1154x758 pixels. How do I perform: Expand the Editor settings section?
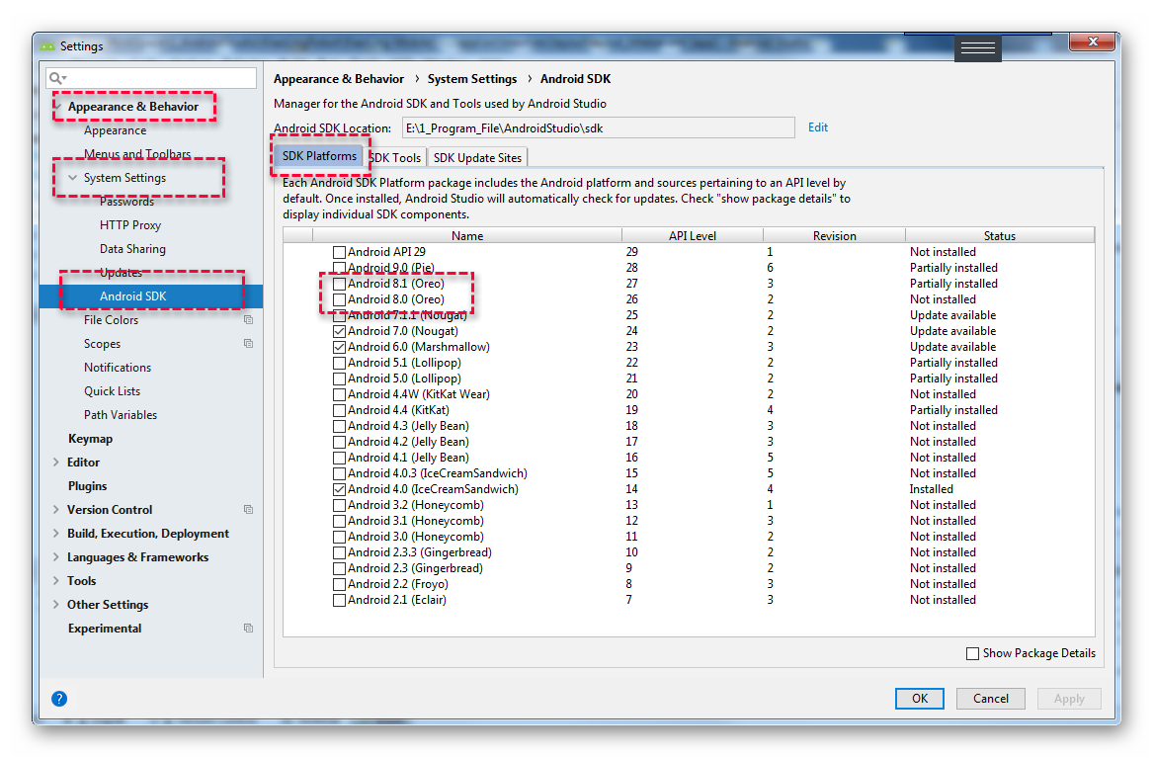(x=56, y=462)
